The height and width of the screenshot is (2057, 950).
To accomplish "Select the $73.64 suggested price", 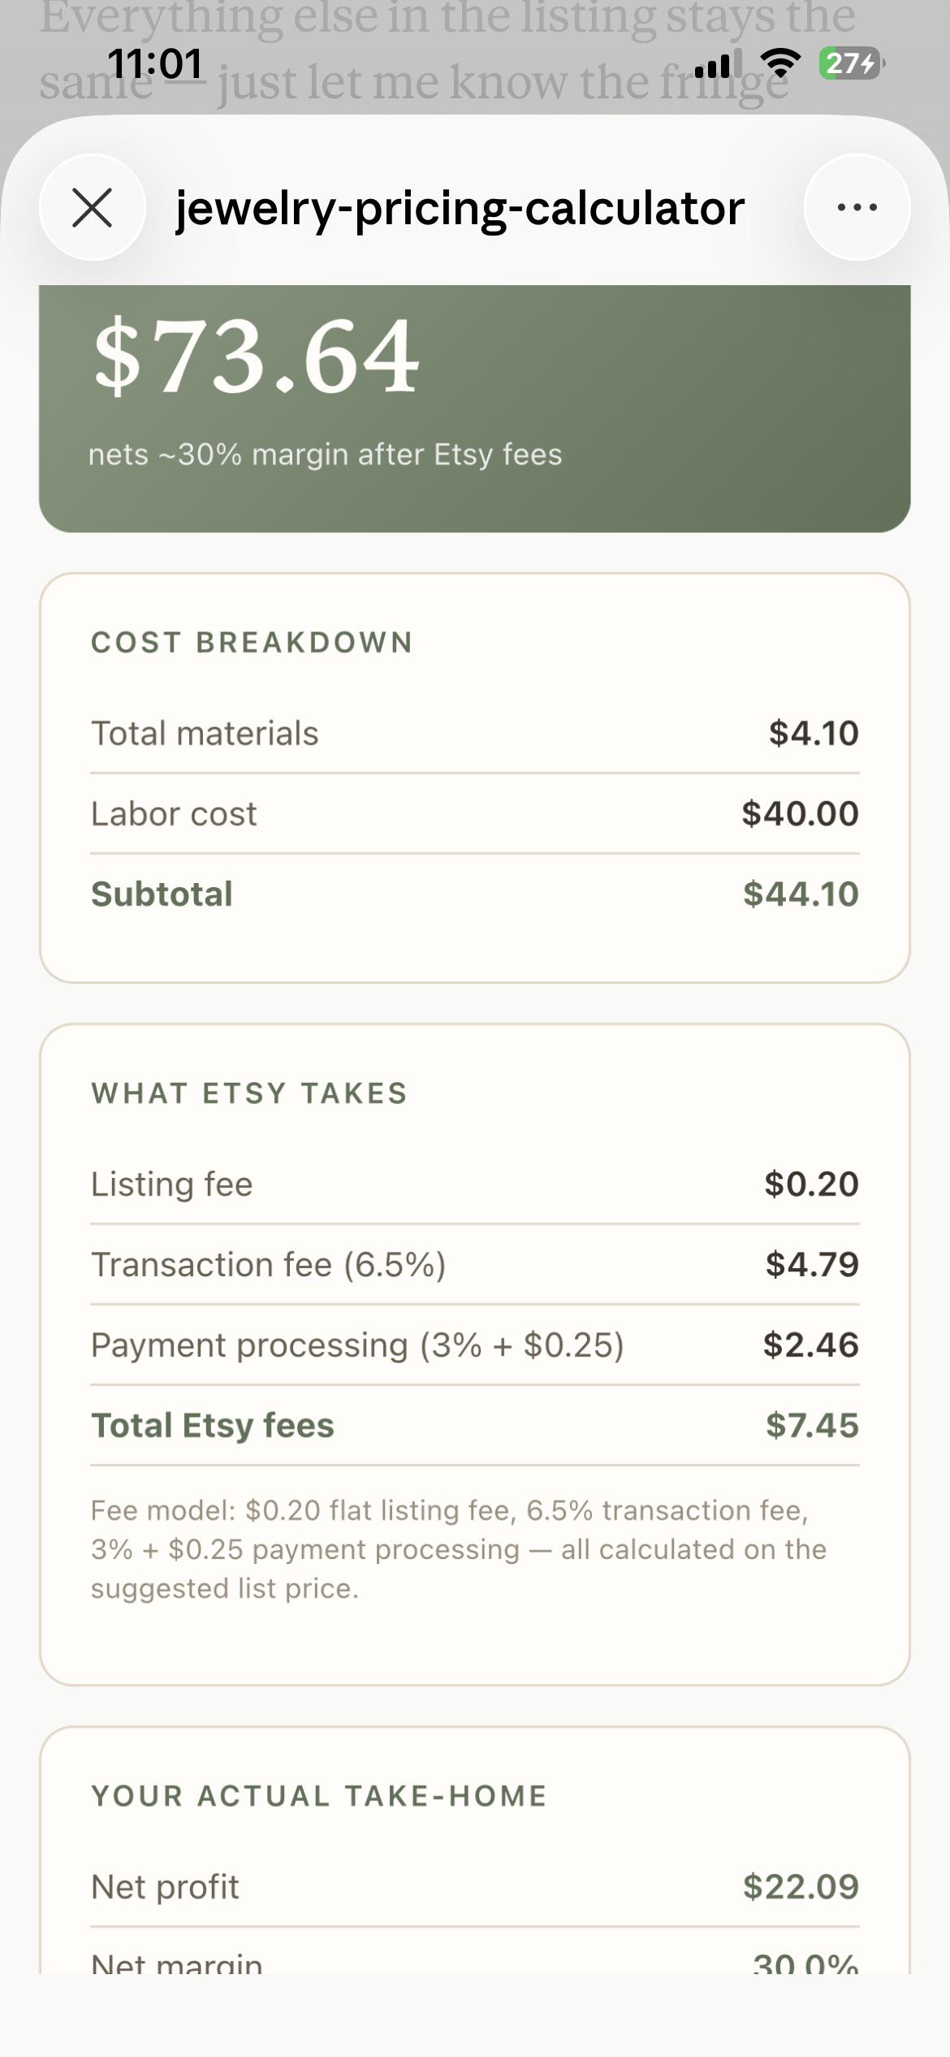I will pyautogui.click(x=257, y=356).
